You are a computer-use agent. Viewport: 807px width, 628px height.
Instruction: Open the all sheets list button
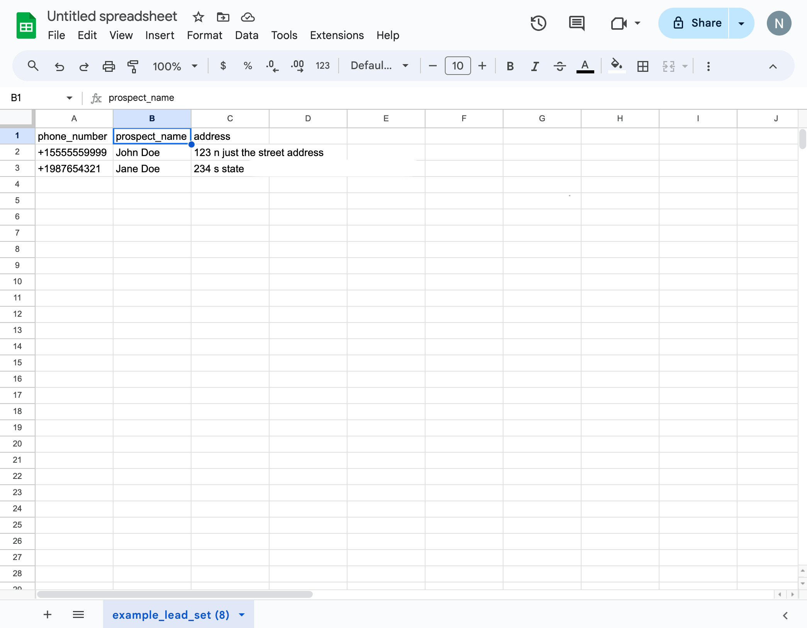78,614
